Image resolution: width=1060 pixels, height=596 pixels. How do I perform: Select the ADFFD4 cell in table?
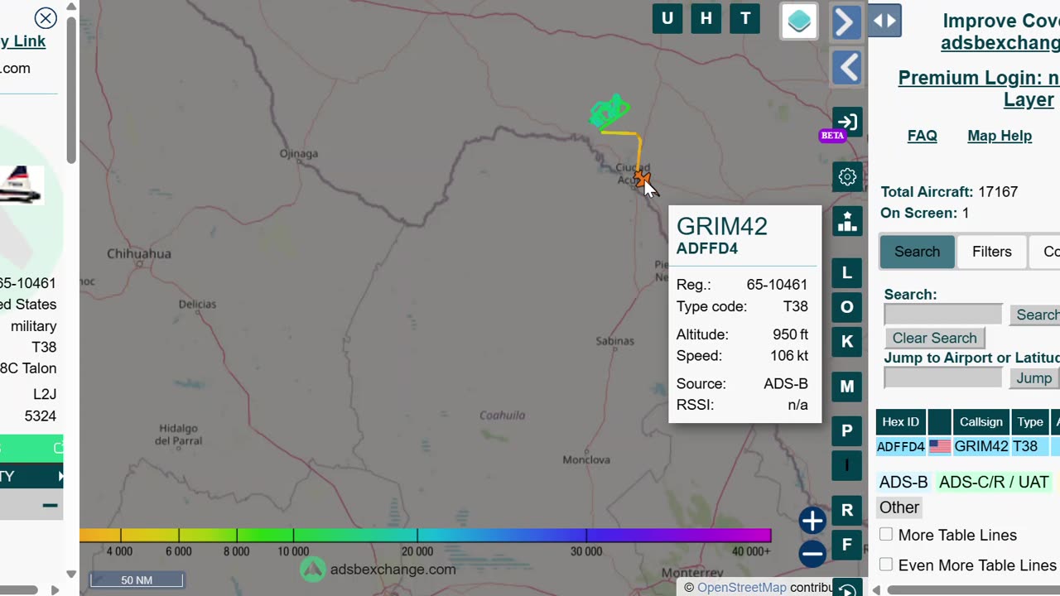coord(900,447)
